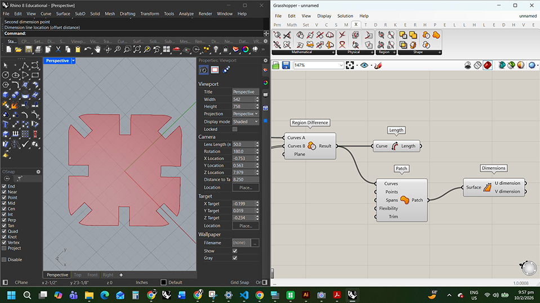The height and width of the screenshot is (303, 540).
Task: Click the Lens Length input field
Action: click(243, 144)
